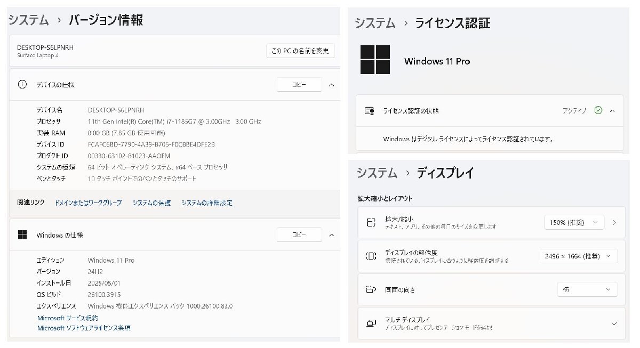
Task: Open the ドメインまたはワークグループ link
Action: point(88,203)
